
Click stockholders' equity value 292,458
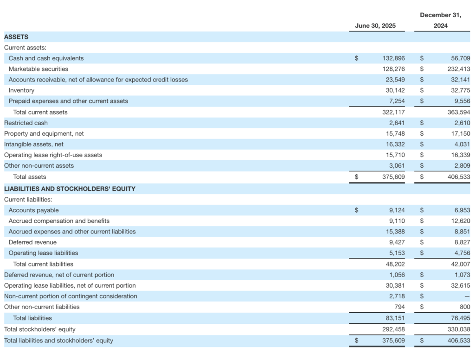[393, 329]
